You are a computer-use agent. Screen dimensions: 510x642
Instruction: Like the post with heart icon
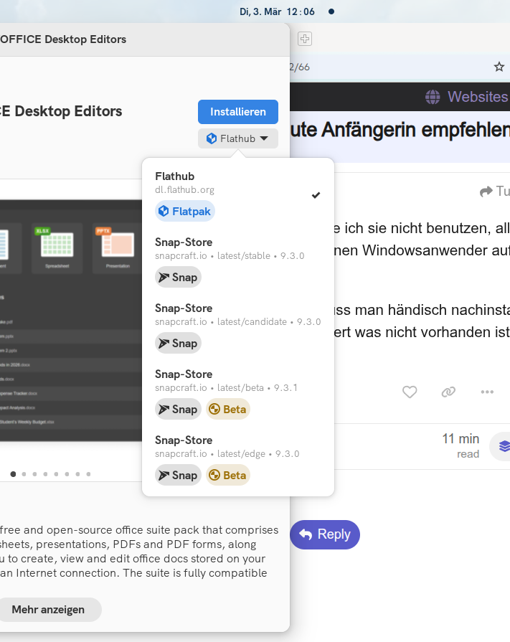click(x=410, y=392)
